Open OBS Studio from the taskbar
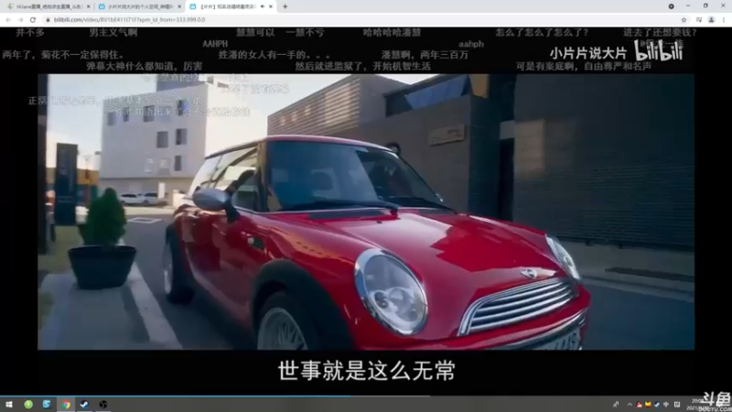Image resolution: width=732 pixels, height=412 pixels. [102, 404]
